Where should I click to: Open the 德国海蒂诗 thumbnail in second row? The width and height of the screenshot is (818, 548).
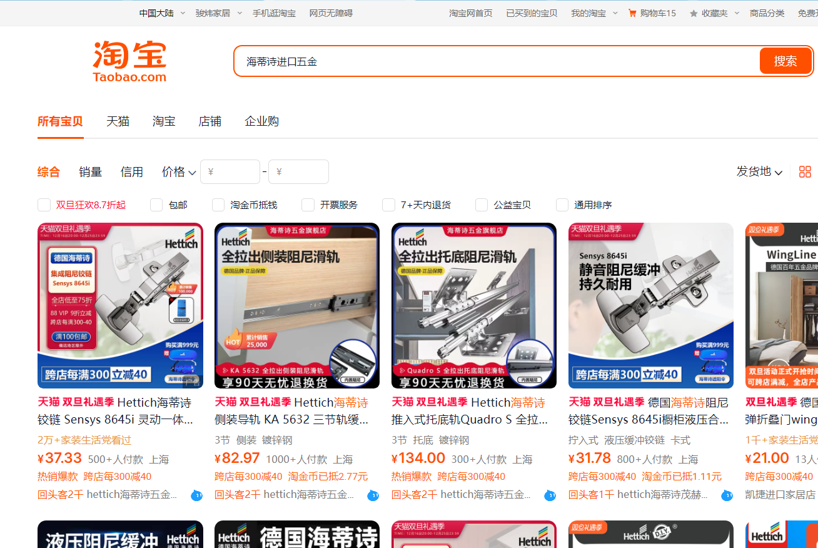click(x=297, y=534)
